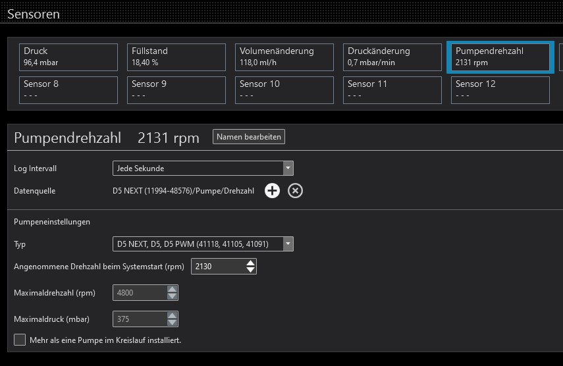Select the Sensor 9 tile
The image size is (563, 366).
176,90
